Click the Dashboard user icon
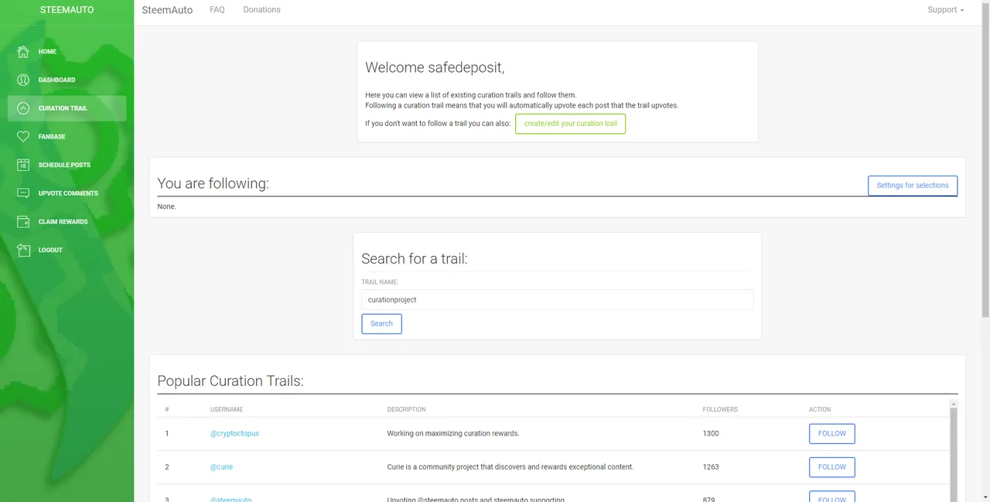Viewport: 990px width, 502px height. (x=23, y=80)
